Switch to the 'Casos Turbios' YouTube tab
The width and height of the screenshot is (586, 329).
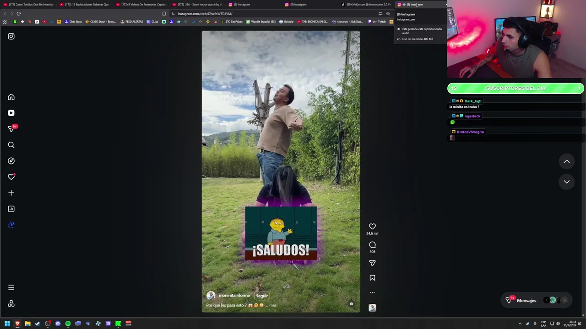pyautogui.click(x=28, y=5)
